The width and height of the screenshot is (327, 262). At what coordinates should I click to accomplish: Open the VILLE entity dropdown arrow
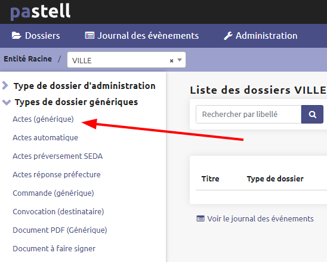click(180, 60)
